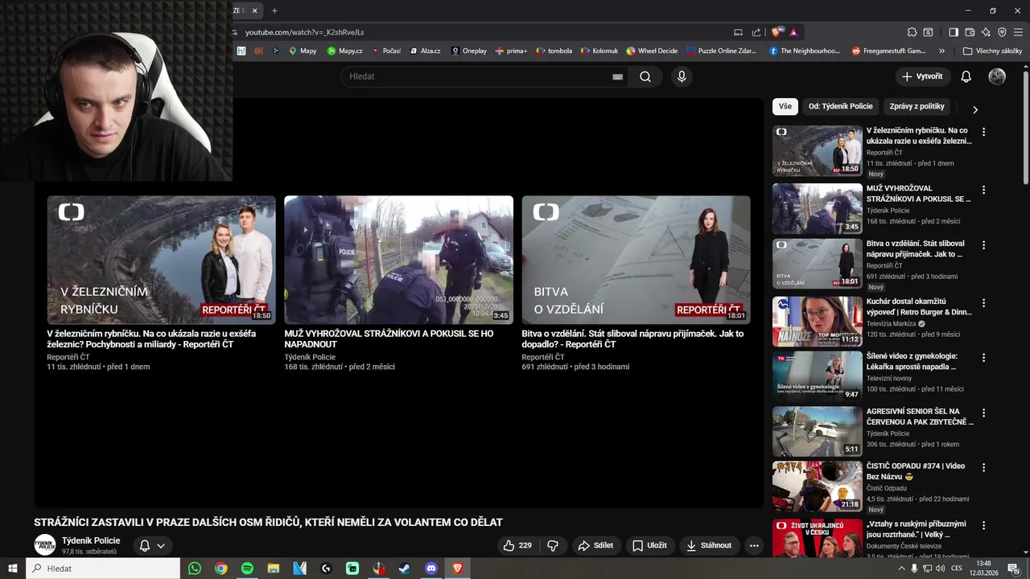Screen dimensions: 1030x579
Task: Open WhatsApp from the taskbar
Action: (x=195, y=569)
